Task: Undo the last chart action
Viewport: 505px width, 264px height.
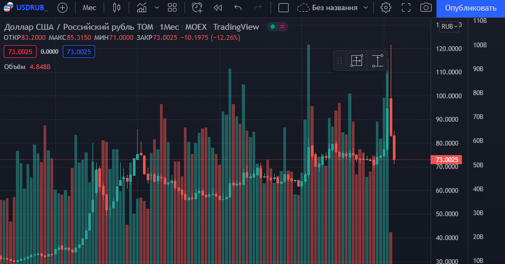Action: (x=238, y=8)
